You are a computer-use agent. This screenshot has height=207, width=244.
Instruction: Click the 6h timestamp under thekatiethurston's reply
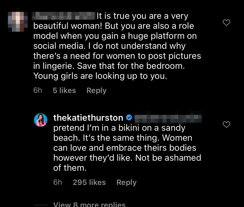[x=58, y=182]
